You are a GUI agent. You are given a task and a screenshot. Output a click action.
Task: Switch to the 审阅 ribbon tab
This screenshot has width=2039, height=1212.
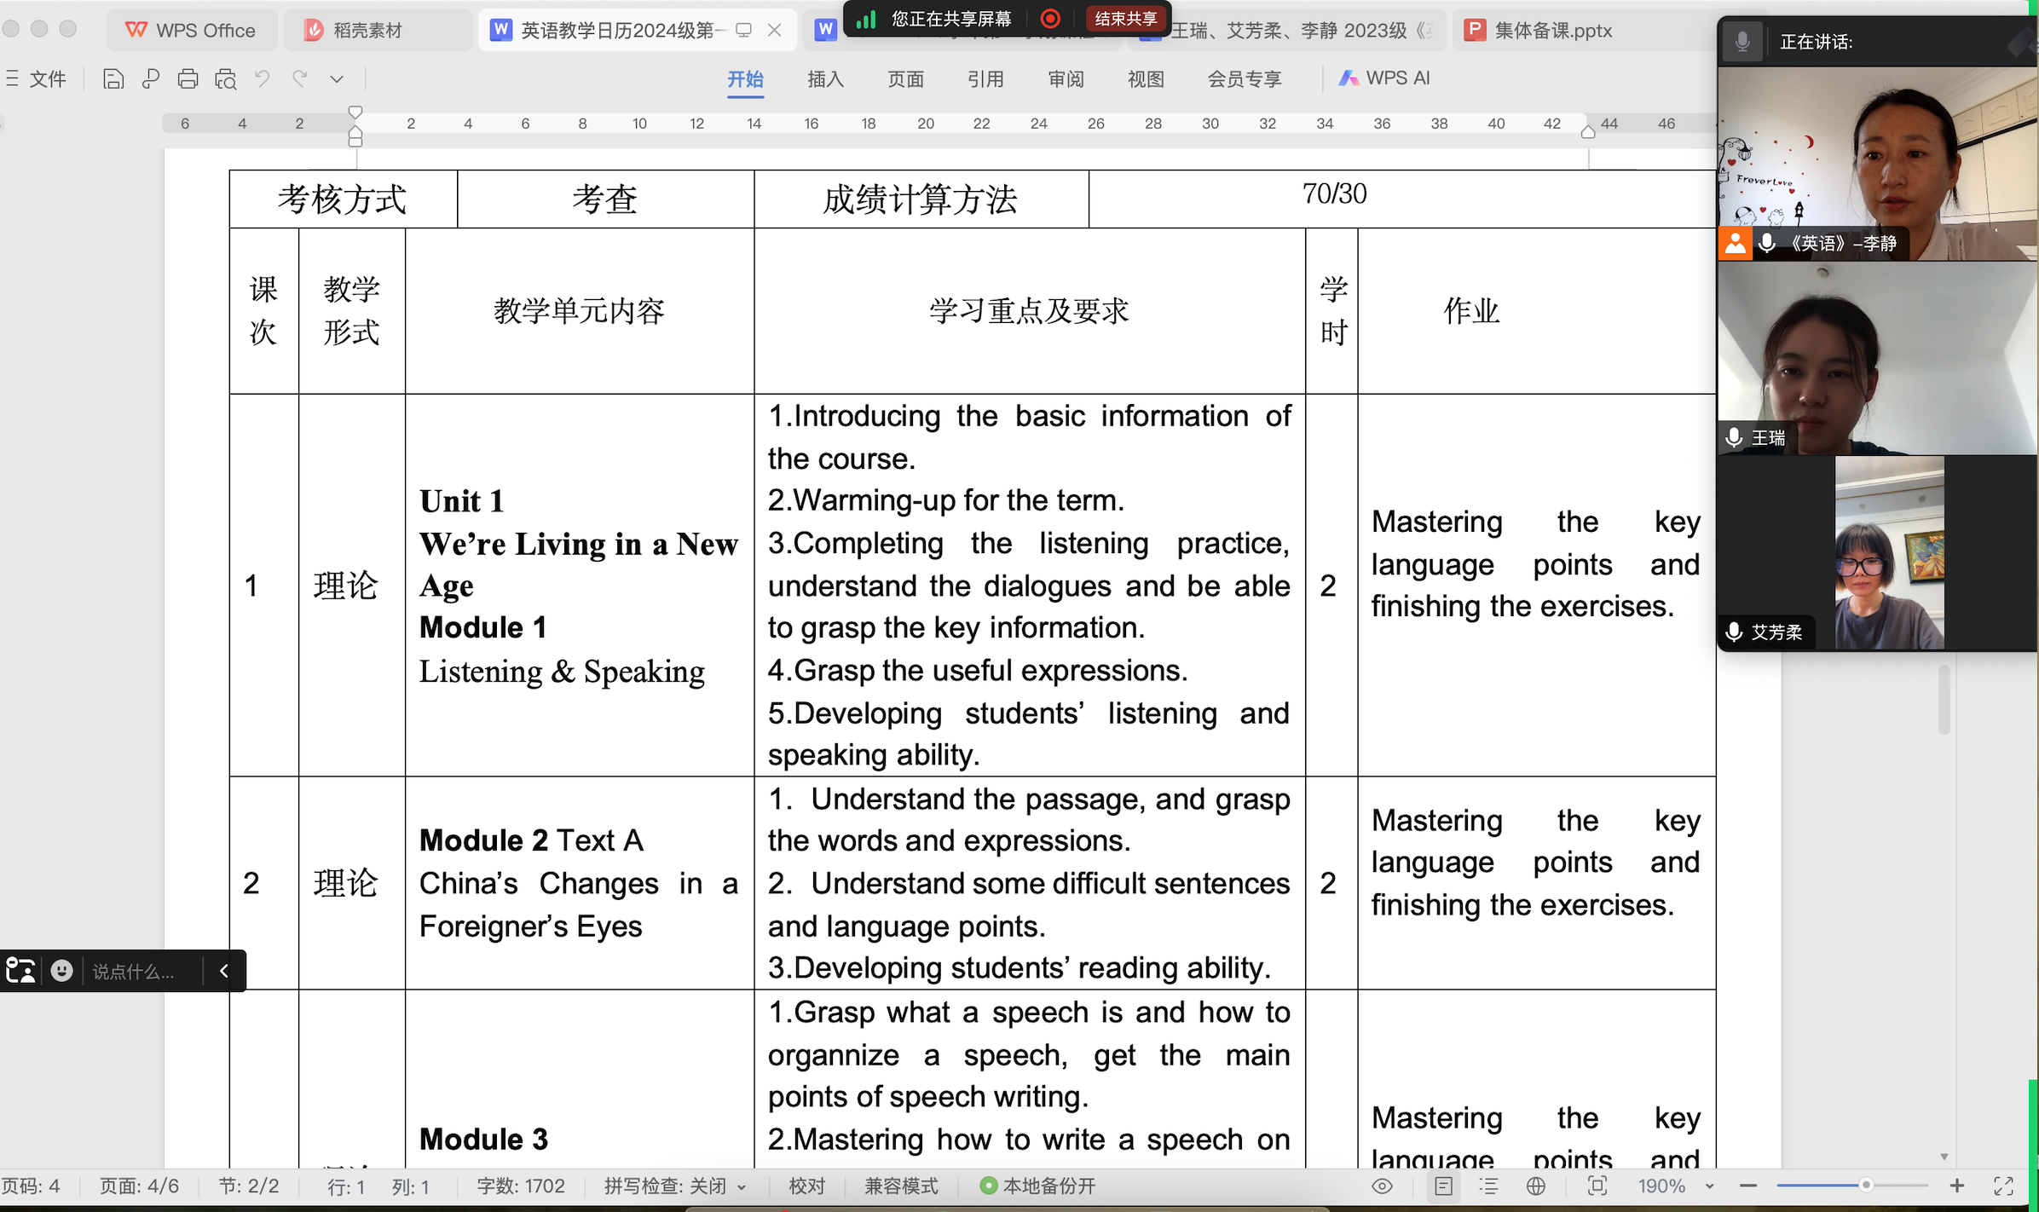click(x=1066, y=79)
